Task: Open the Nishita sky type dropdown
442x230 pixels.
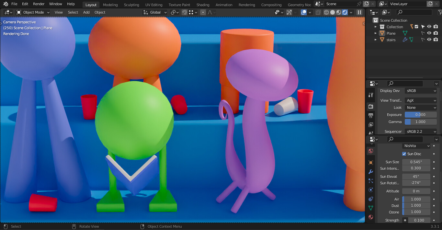Action: click(416, 146)
